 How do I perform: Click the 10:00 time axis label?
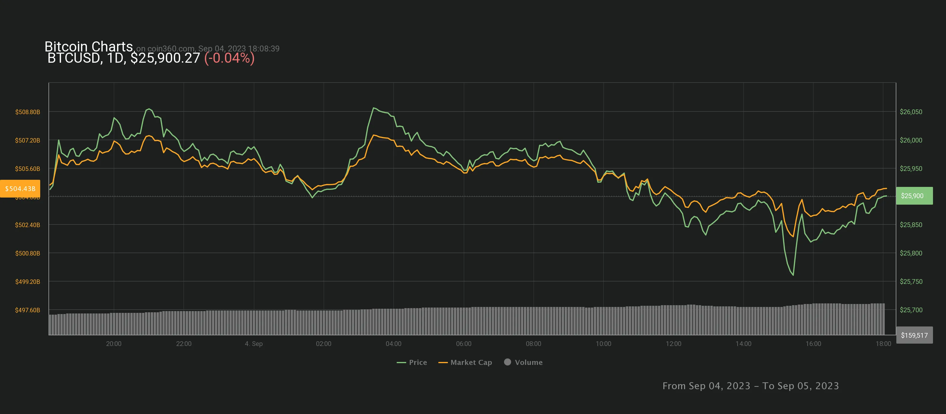[x=603, y=344]
